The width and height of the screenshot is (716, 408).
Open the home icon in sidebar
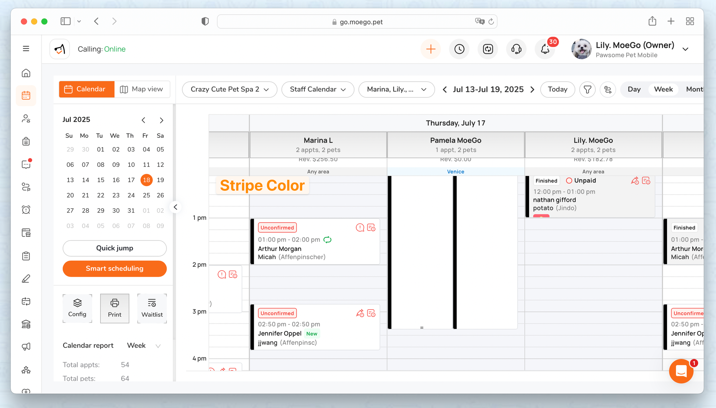26,73
